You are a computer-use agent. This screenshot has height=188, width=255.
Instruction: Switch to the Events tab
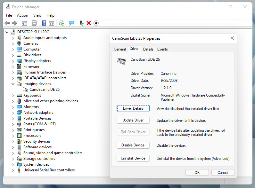(x=162, y=49)
